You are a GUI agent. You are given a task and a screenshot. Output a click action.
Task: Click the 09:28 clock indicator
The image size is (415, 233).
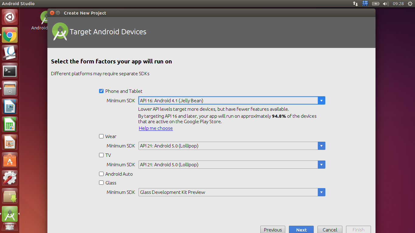coord(398,4)
